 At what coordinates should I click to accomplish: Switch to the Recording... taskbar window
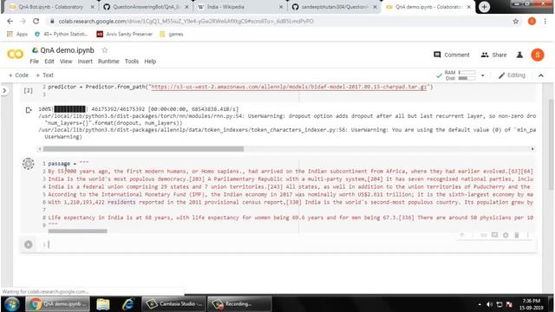[x=239, y=304]
